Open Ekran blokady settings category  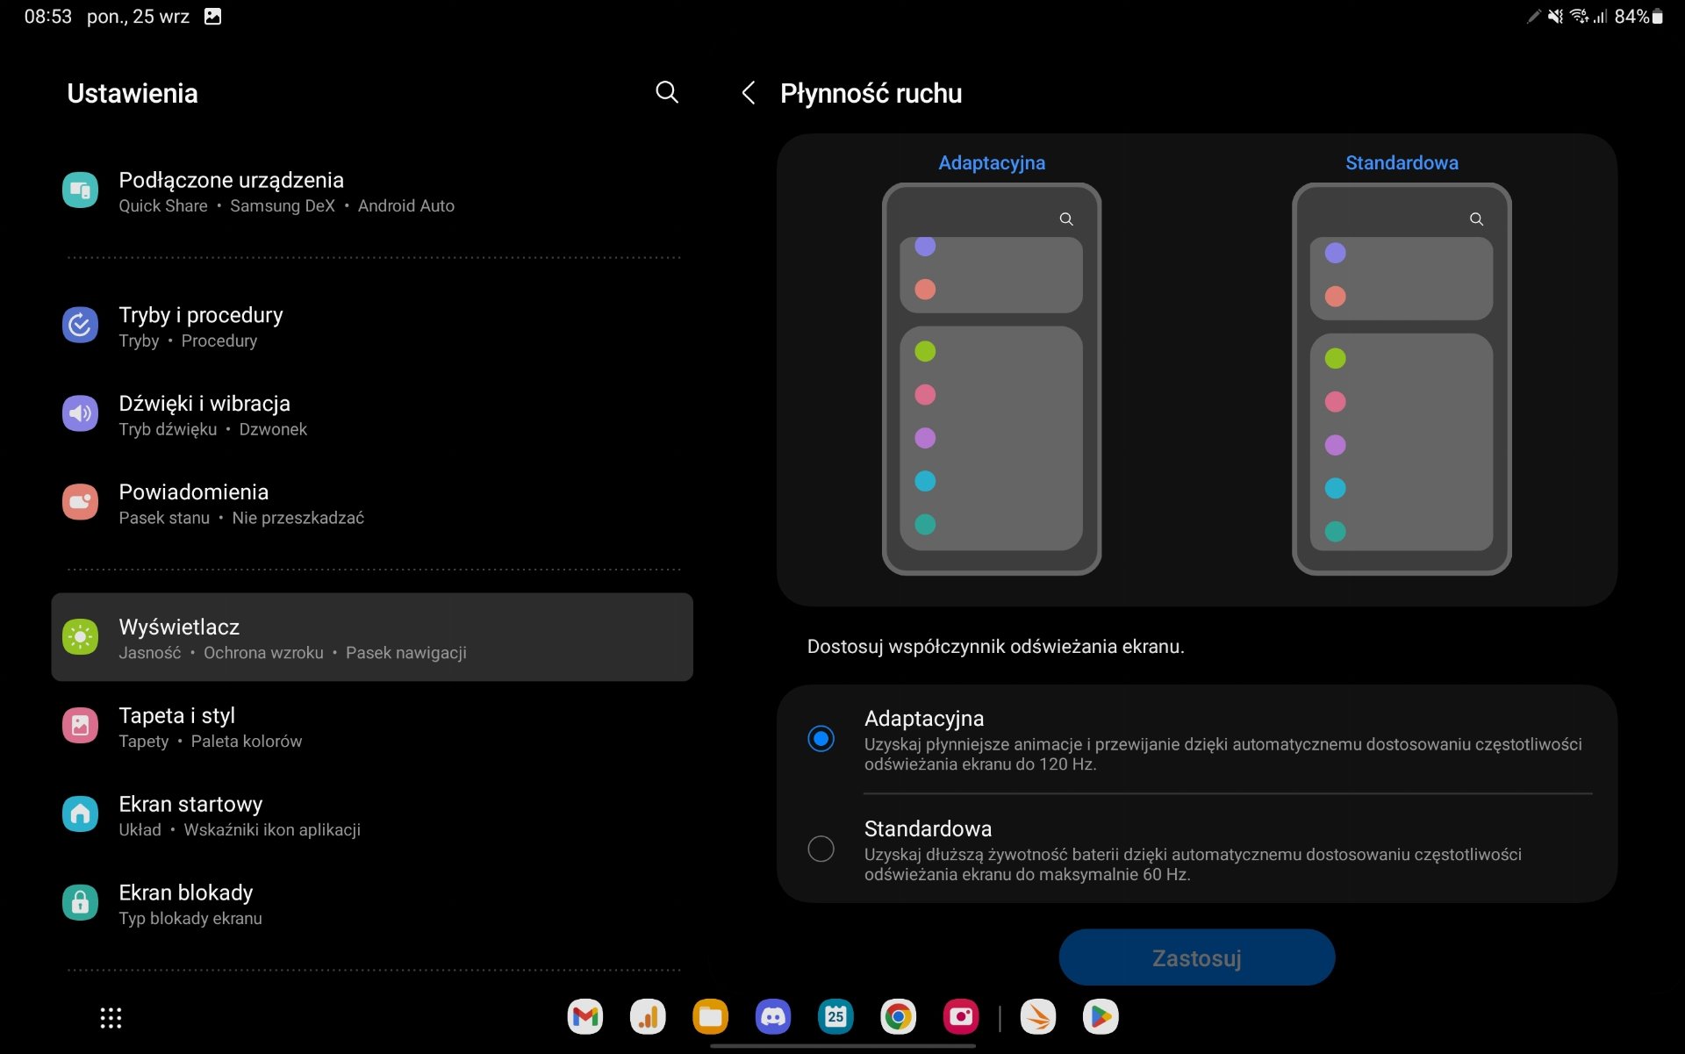click(x=372, y=904)
